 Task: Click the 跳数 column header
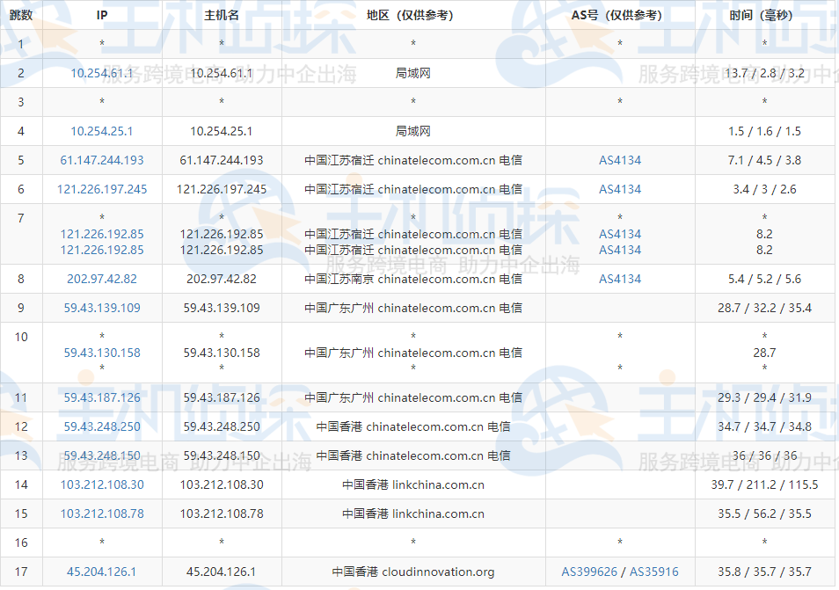tap(20, 14)
